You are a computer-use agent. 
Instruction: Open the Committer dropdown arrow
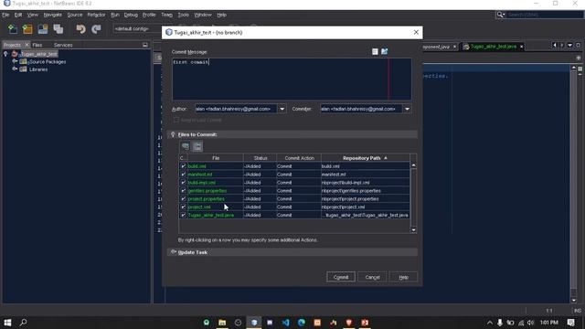407,109
